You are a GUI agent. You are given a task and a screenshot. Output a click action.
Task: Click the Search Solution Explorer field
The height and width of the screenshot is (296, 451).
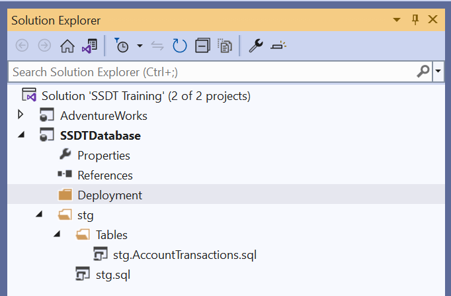pos(212,71)
